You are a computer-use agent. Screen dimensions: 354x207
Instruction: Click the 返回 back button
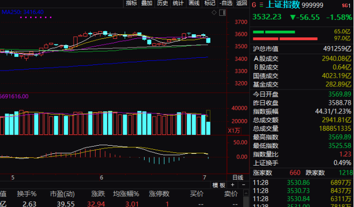coord(242,3)
